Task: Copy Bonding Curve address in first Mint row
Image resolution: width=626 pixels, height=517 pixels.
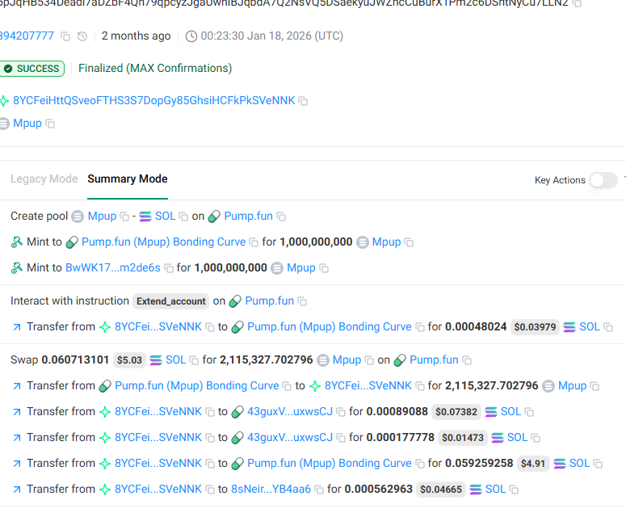Action: point(254,242)
